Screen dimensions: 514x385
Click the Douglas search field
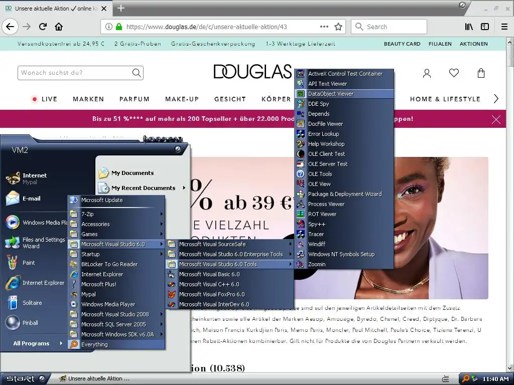81,73
